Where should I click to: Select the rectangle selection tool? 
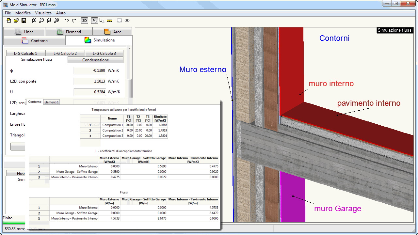102,21
